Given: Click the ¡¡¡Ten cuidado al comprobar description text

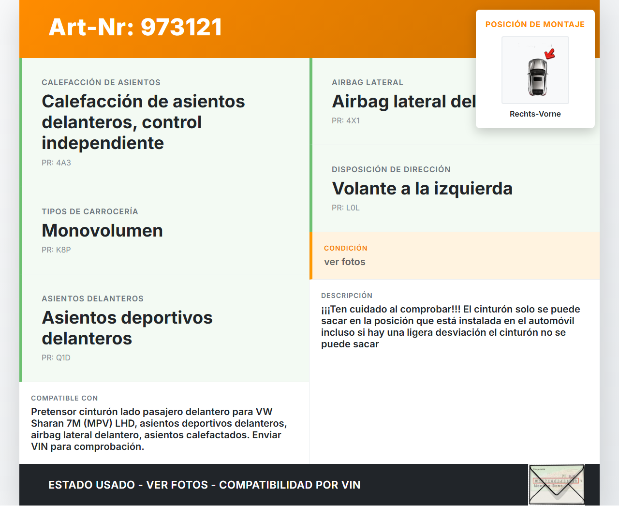Looking at the screenshot, I should (451, 327).
